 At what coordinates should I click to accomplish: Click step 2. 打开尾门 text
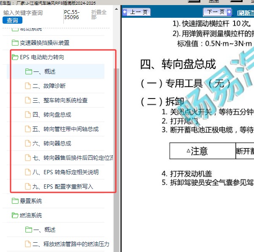click(x=180, y=121)
